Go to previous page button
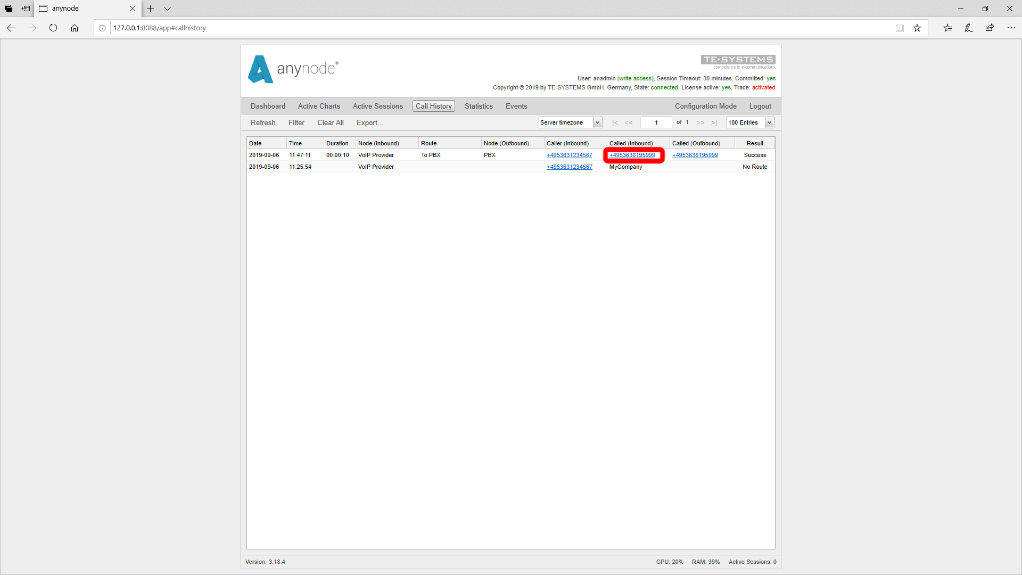Image resolution: width=1022 pixels, height=575 pixels. [x=629, y=122]
